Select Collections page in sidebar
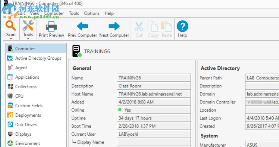This screenshot has height=147, width=279. (36, 87)
